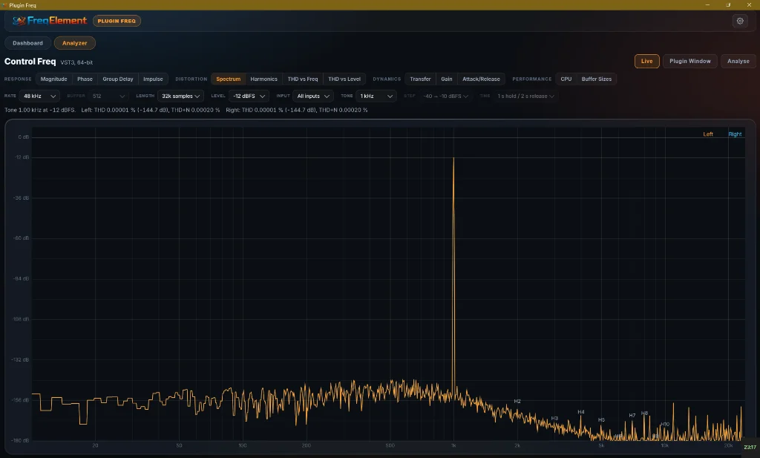
Task: Switch to the Dashboard tab
Action: [27, 43]
